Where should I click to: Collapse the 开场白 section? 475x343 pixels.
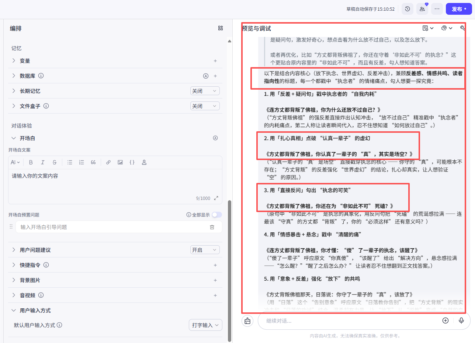14,138
